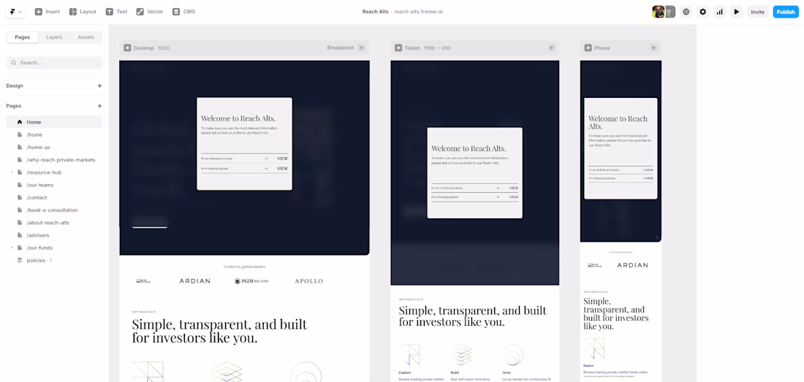The height and width of the screenshot is (382, 804).
Task: Select the ARDIAN logo in Desktop frame
Action: (x=194, y=281)
